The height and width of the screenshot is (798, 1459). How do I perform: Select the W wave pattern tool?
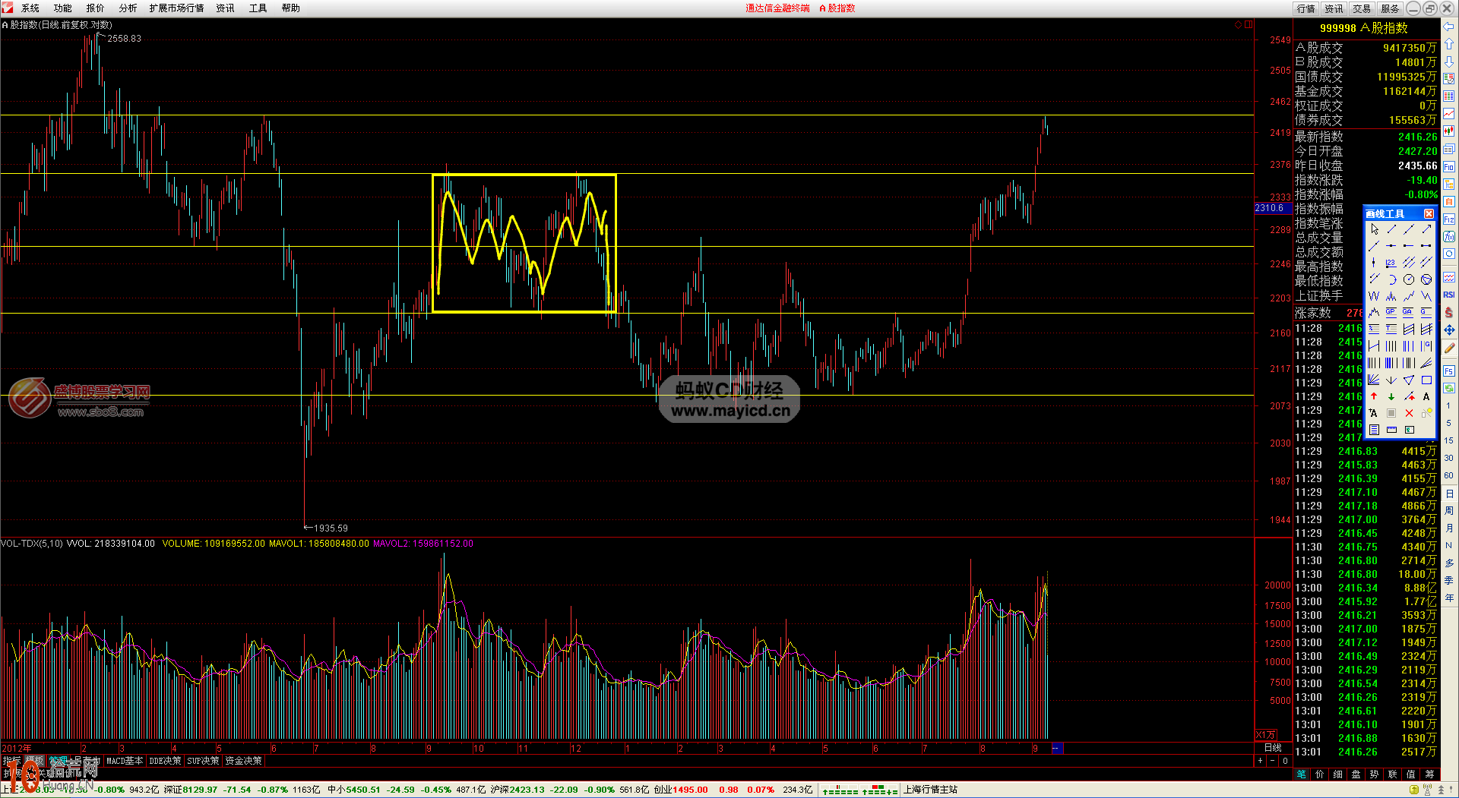pos(1374,296)
